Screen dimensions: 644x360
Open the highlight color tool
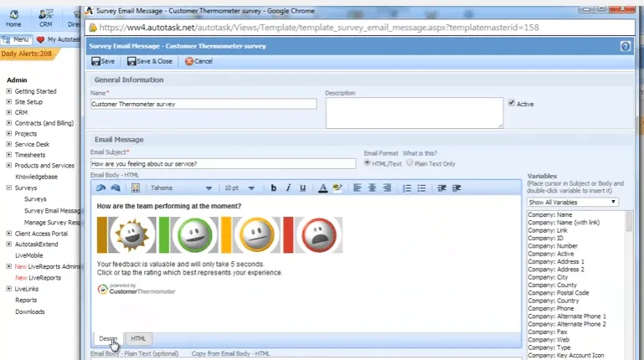point(337,188)
